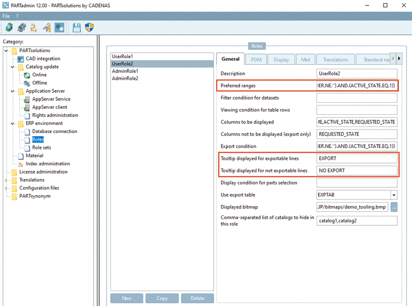Click the Copy role button
Viewport: 412px width, 306px height.
(162, 298)
